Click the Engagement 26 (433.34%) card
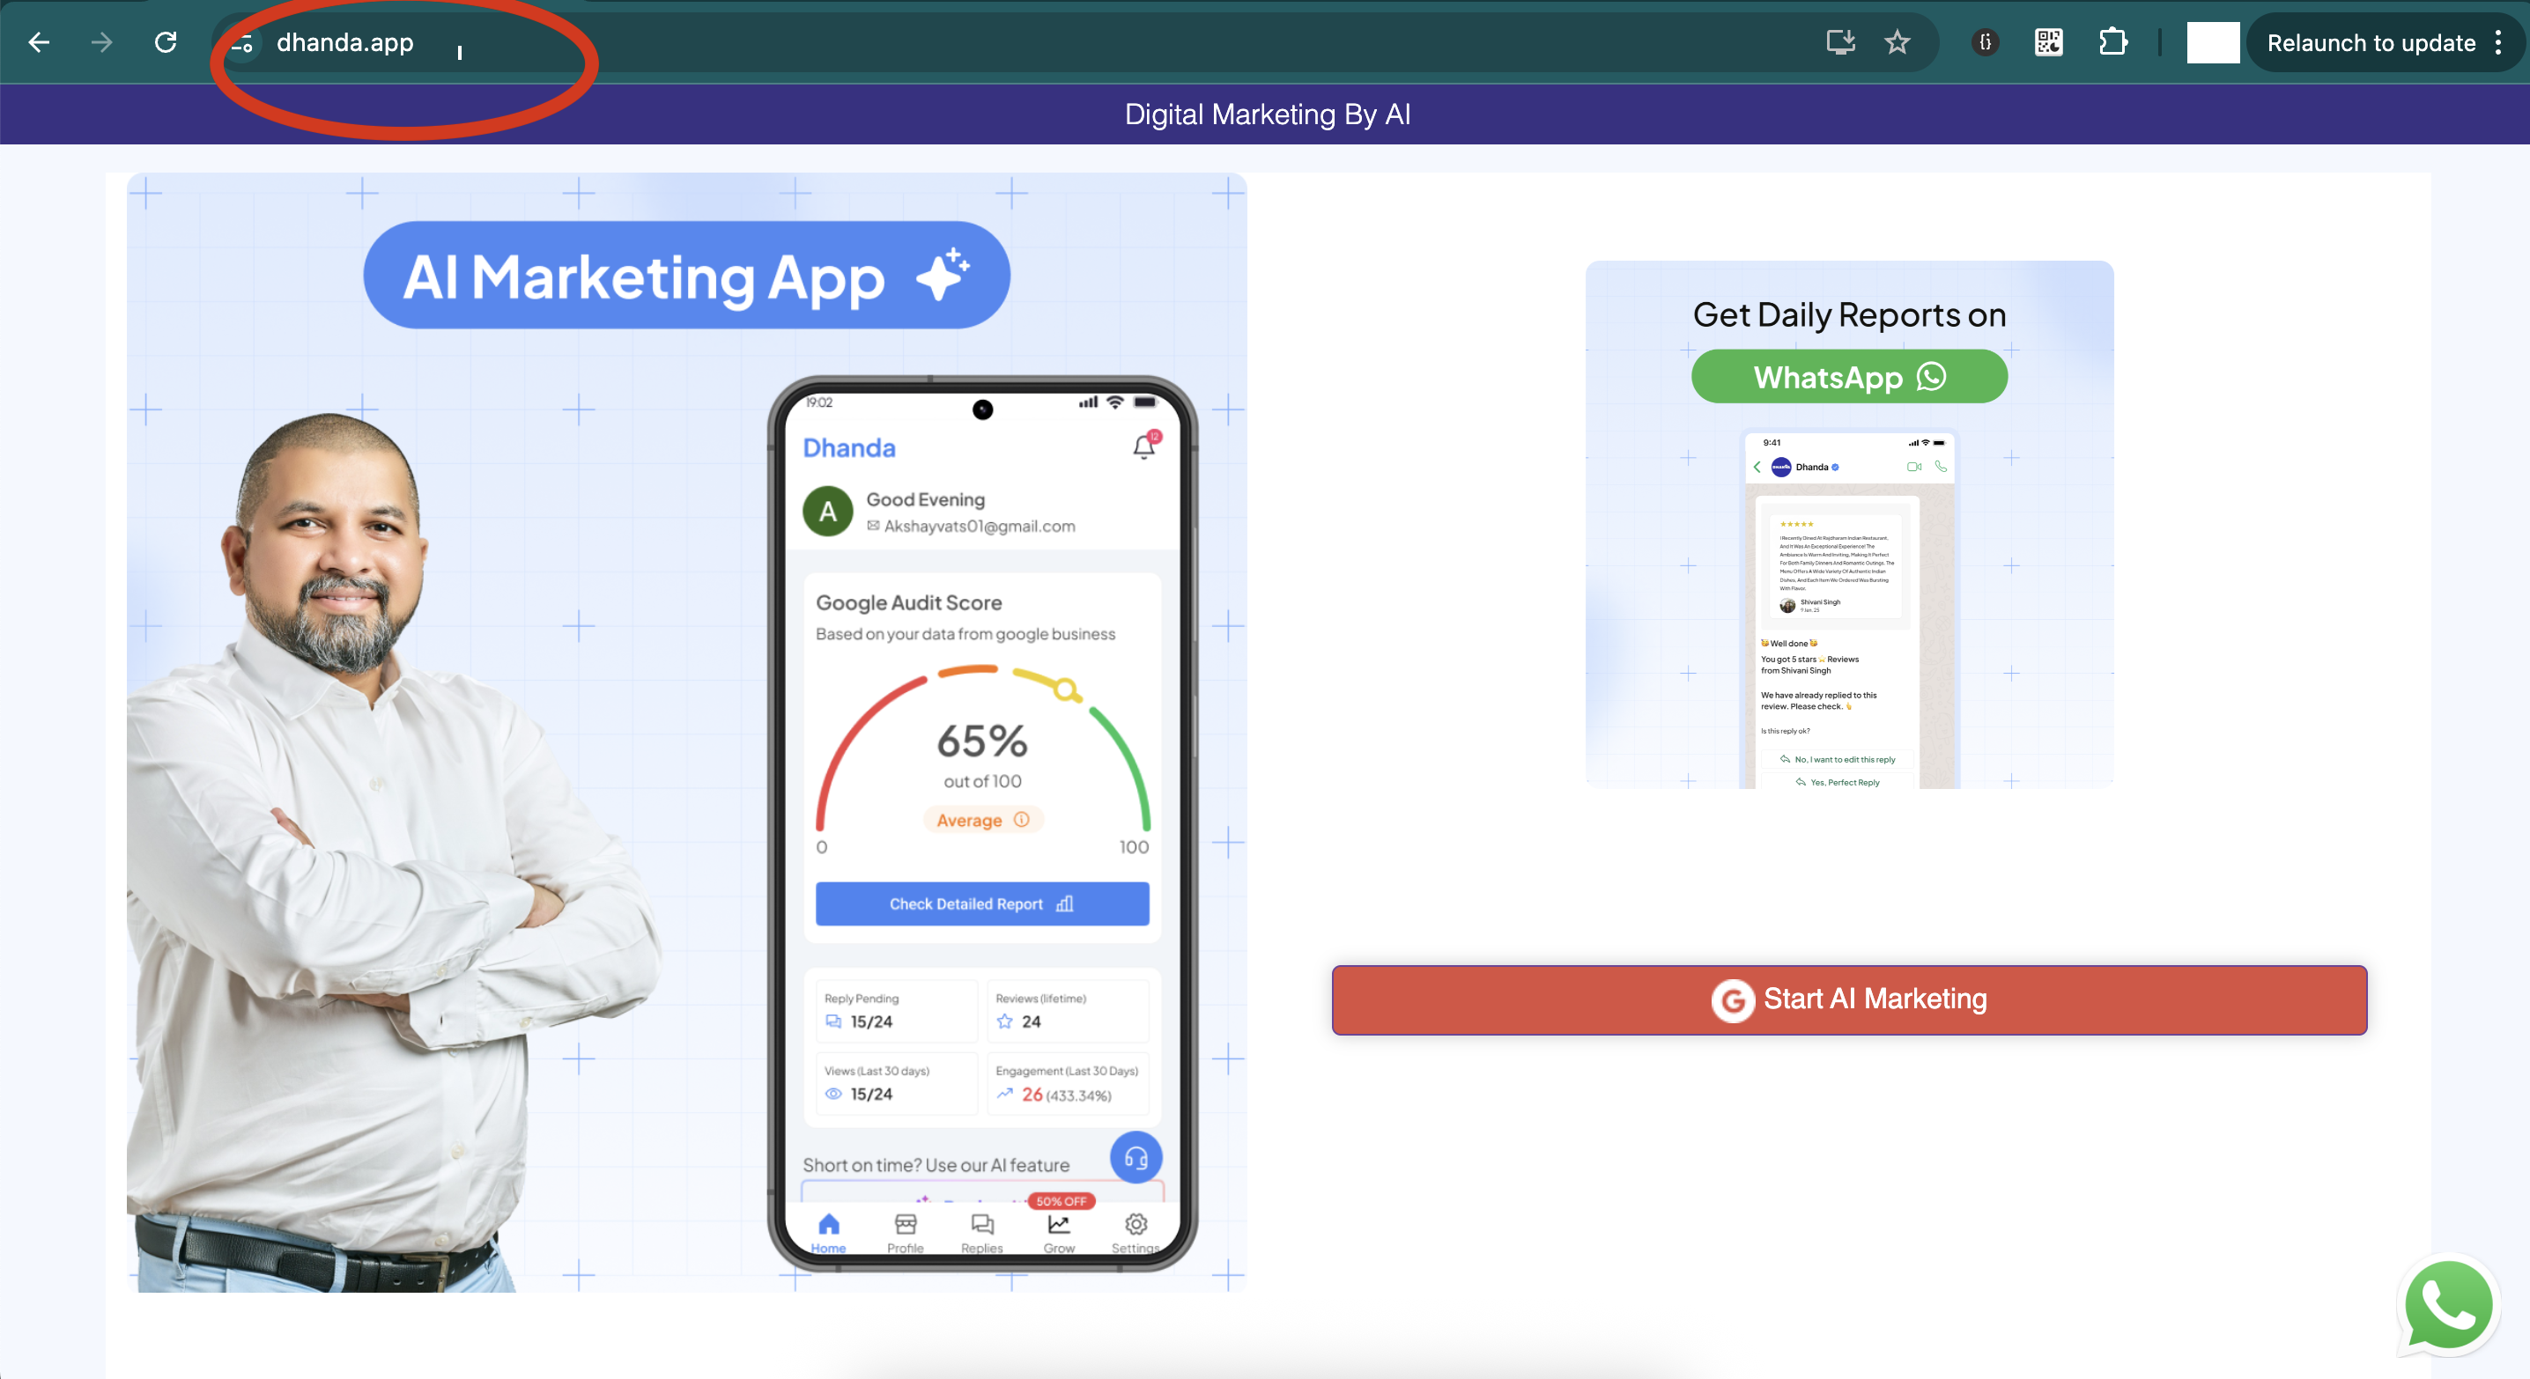This screenshot has width=2530, height=1379. coord(1068,1084)
